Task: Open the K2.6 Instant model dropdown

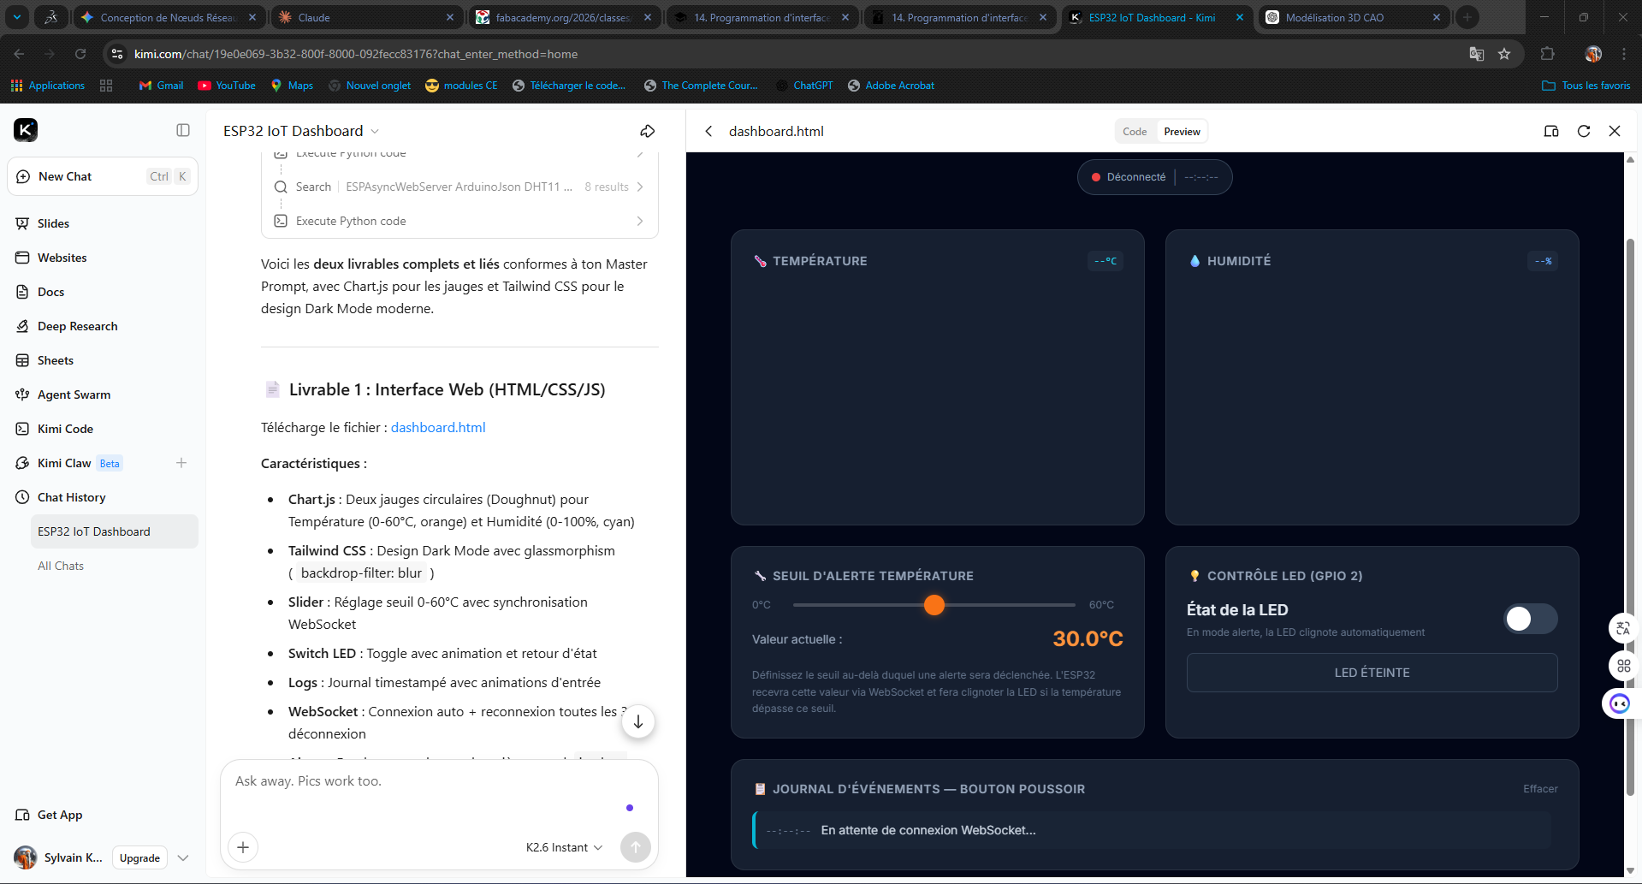Action: tap(564, 847)
